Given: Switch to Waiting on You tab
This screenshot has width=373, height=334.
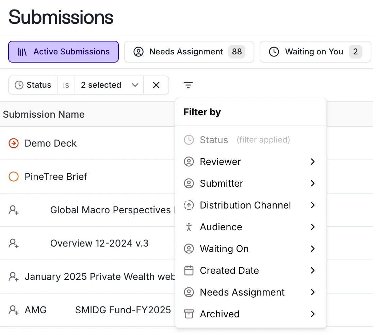Looking at the screenshot, I should click(315, 52).
